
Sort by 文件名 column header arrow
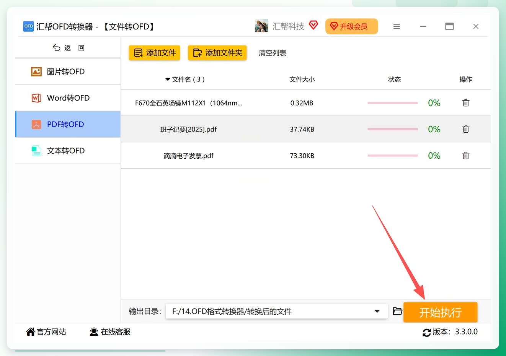(168, 79)
